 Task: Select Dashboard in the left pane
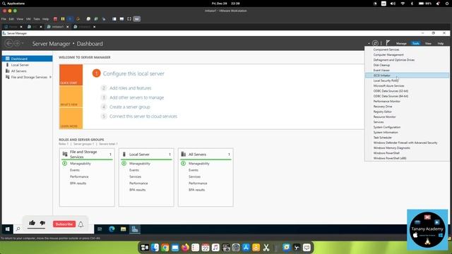point(27,59)
